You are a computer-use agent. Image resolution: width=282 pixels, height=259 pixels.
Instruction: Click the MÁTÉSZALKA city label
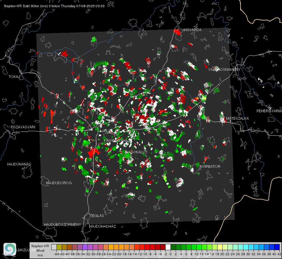(237, 118)
